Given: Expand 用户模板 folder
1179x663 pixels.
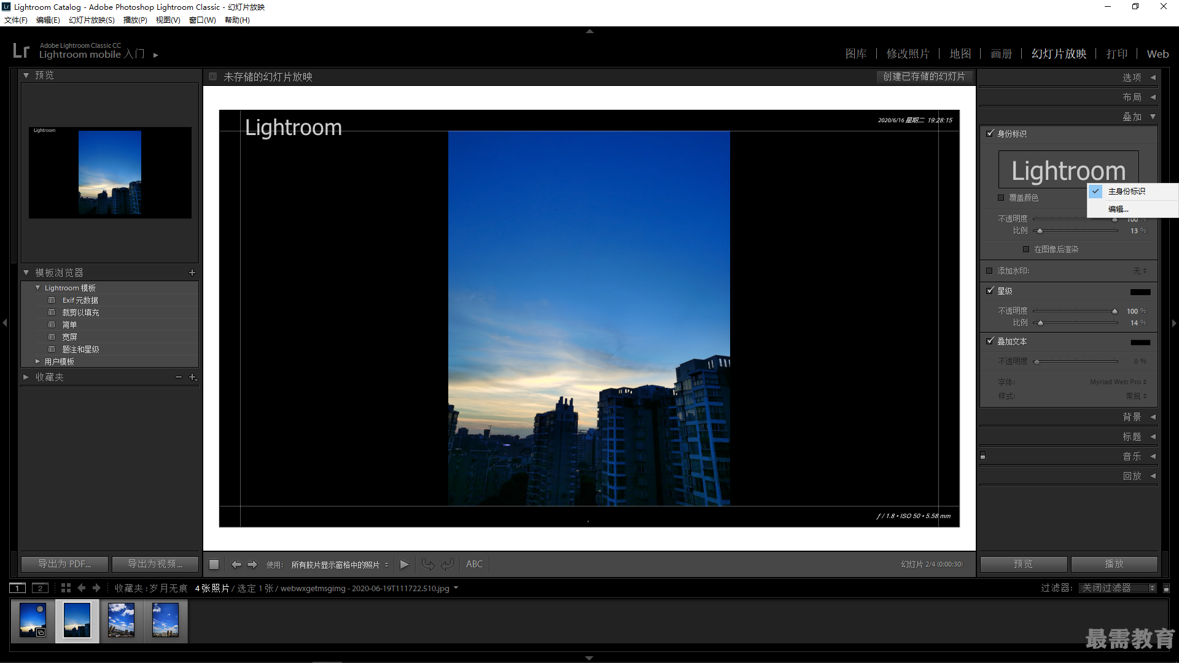Looking at the screenshot, I should [x=37, y=362].
